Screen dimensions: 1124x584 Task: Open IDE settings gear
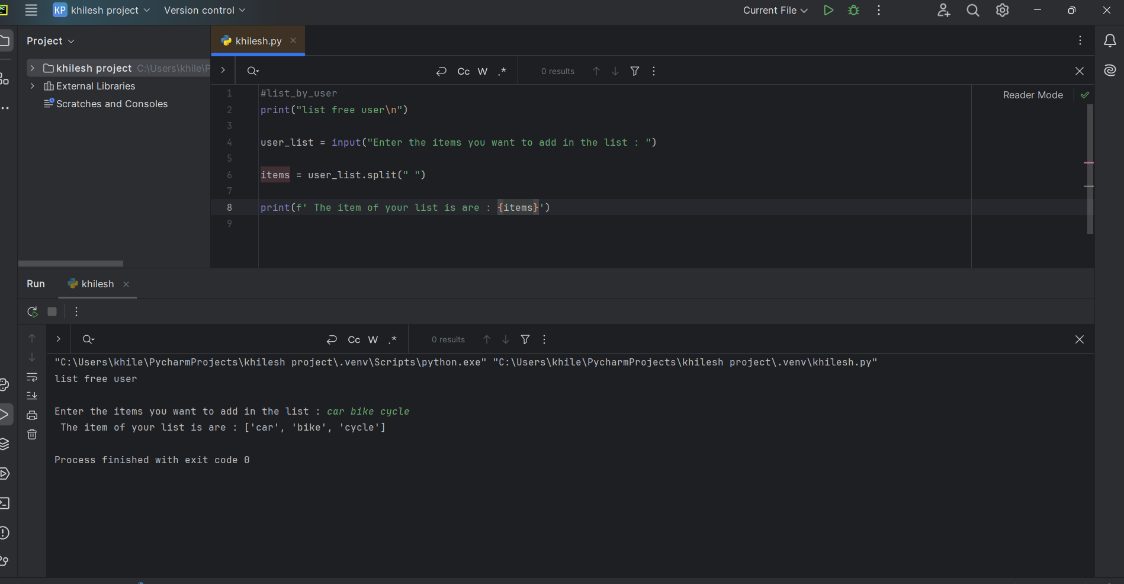(1002, 10)
